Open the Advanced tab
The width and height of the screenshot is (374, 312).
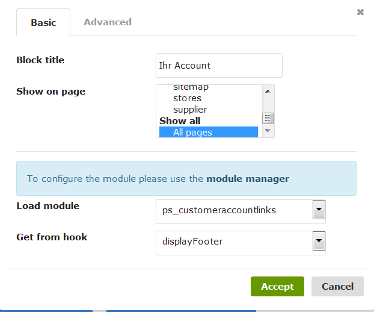(x=107, y=22)
